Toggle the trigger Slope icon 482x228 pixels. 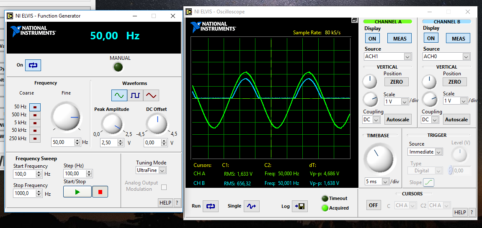coord(428,182)
